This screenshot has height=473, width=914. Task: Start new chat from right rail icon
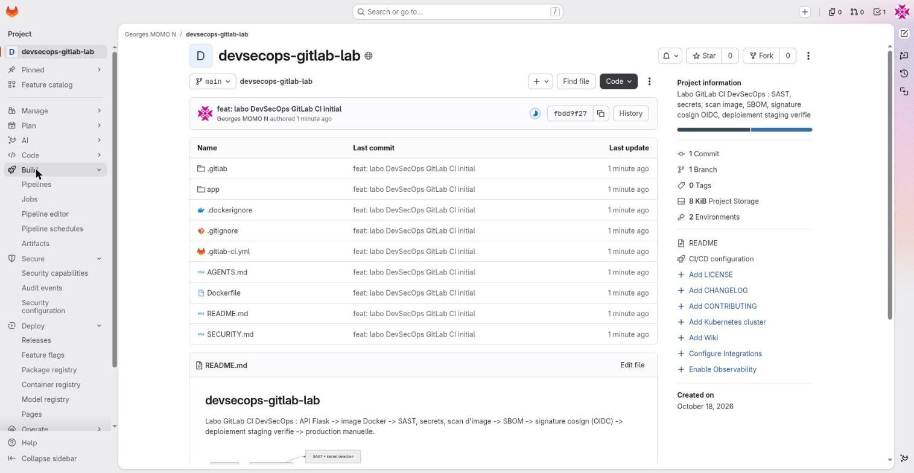tap(904, 56)
